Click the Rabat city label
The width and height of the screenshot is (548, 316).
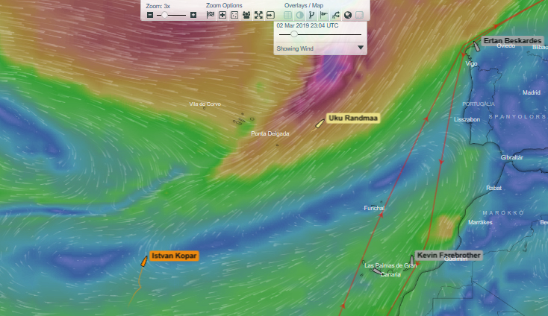click(x=493, y=188)
